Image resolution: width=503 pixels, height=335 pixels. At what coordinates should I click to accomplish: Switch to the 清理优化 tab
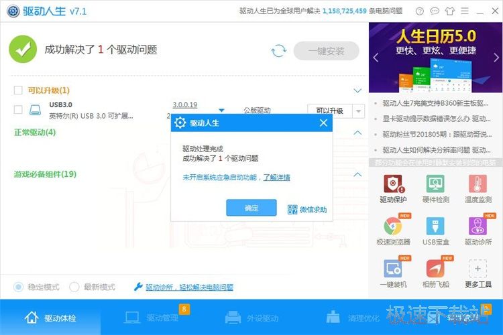[x=353, y=318]
